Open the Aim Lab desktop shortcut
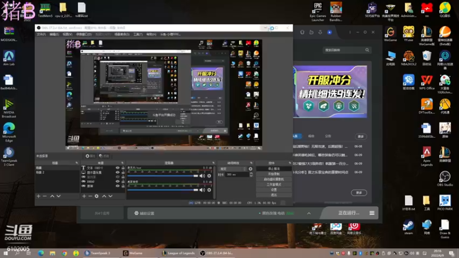 pyautogui.click(x=9, y=58)
